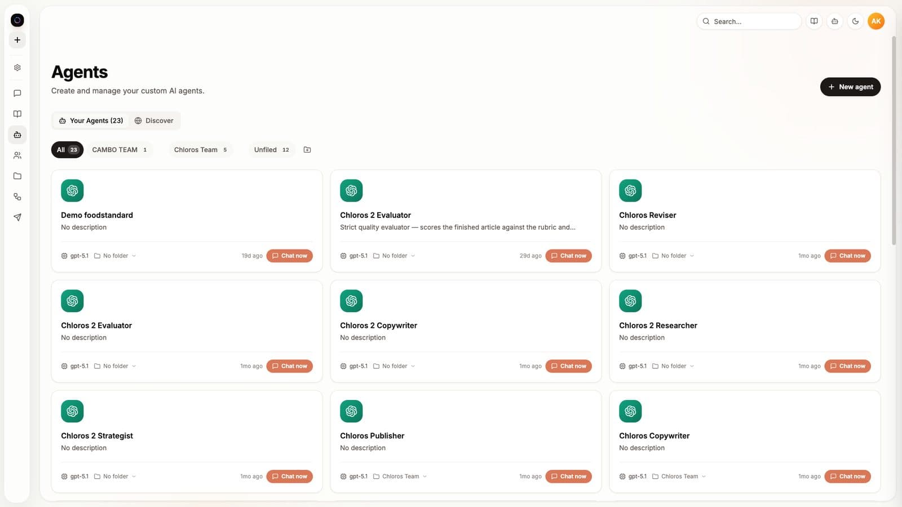Expand the folder dropdown on Chloros 2 Researcher
The height and width of the screenshot is (507, 902).
pos(674,366)
